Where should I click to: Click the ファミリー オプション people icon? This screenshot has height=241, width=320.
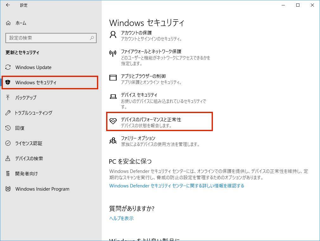[x=113, y=140]
